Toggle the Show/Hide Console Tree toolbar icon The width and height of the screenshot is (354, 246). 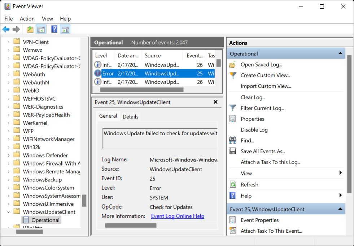(x=41, y=29)
